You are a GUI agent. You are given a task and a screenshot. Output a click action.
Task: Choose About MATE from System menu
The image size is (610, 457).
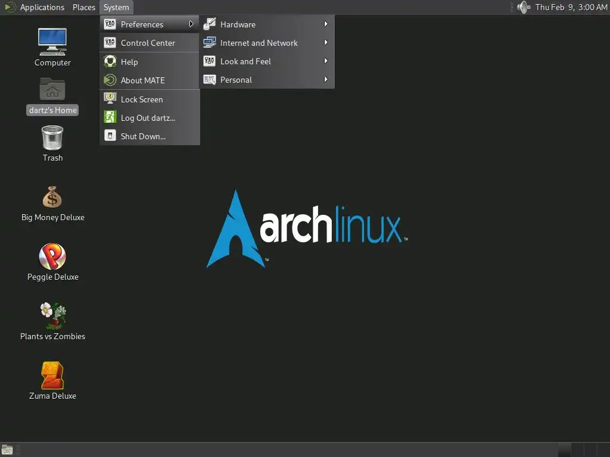pyautogui.click(x=150, y=80)
